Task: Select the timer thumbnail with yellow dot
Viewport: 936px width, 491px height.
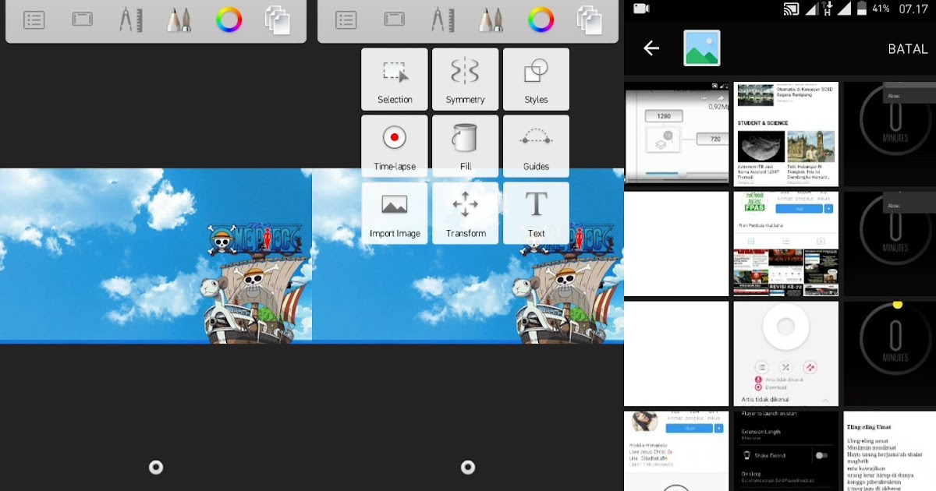Action: (x=889, y=354)
